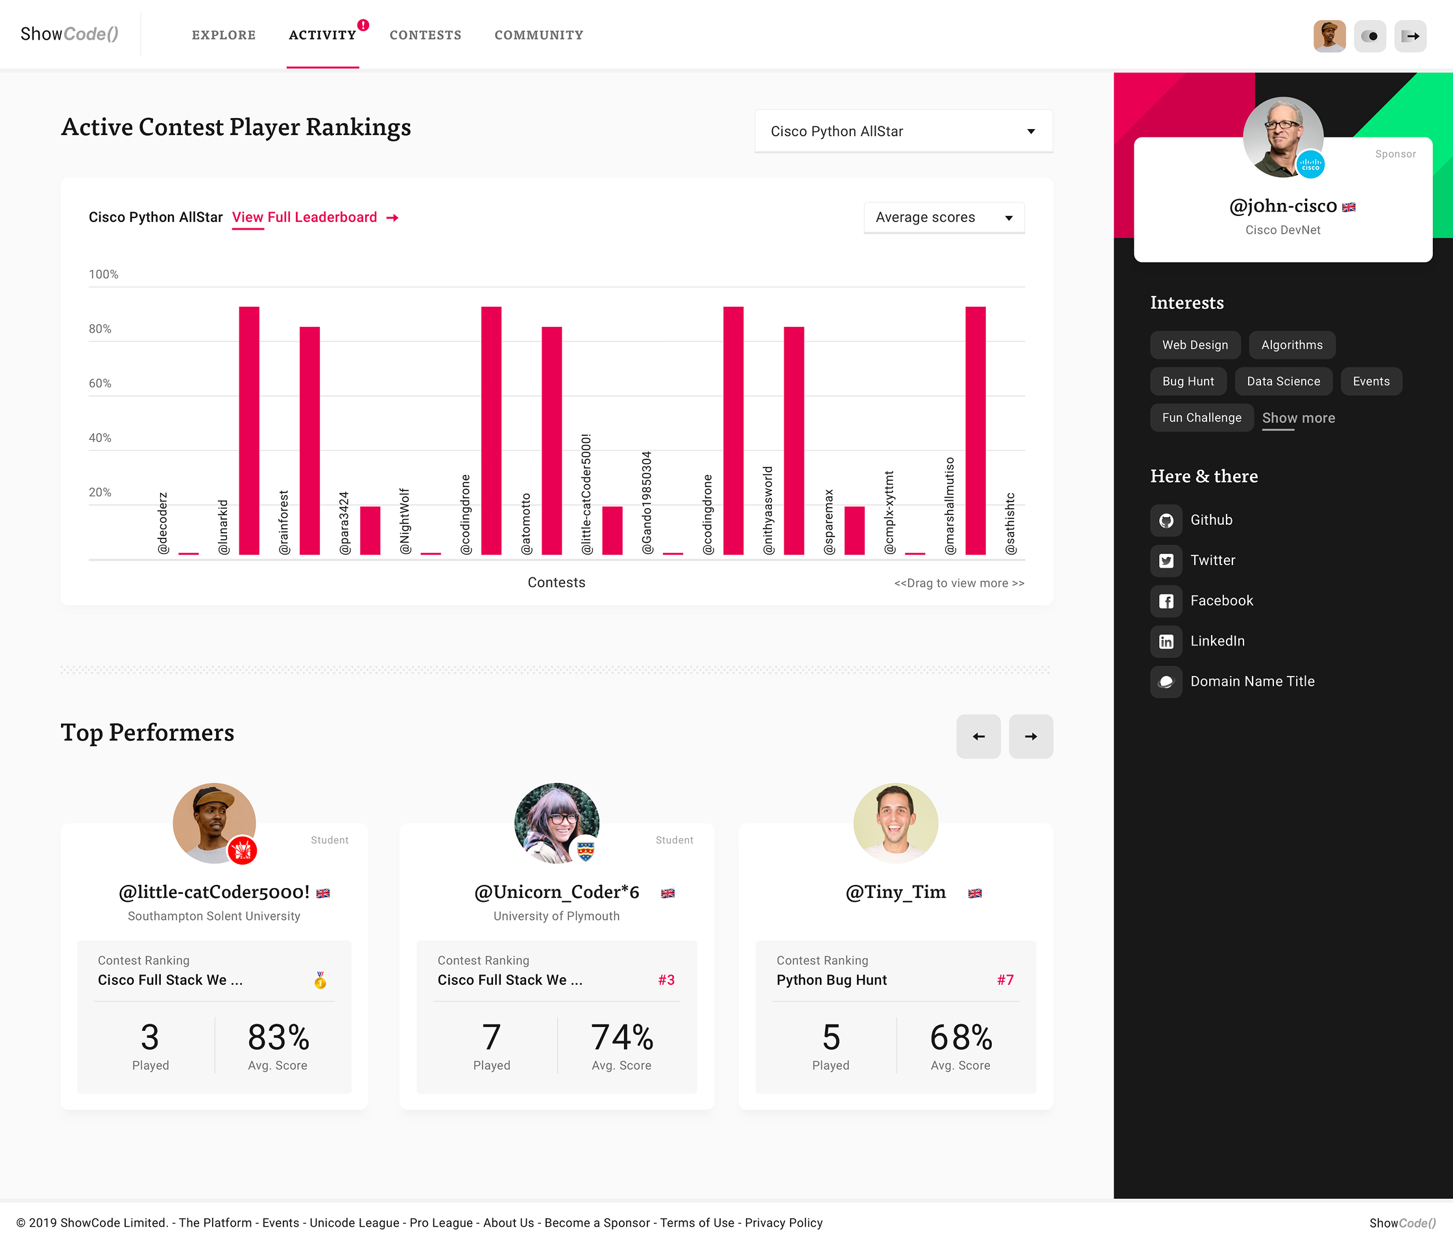
Task: Open Privacy Policy footer link
Action: pos(784,1223)
